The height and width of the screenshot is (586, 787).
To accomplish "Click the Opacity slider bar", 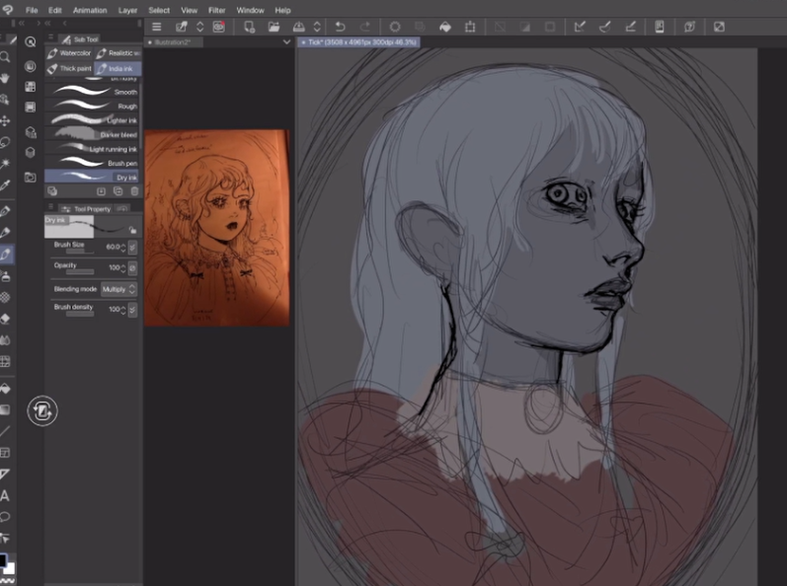I will pyautogui.click(x=80, y=272).
